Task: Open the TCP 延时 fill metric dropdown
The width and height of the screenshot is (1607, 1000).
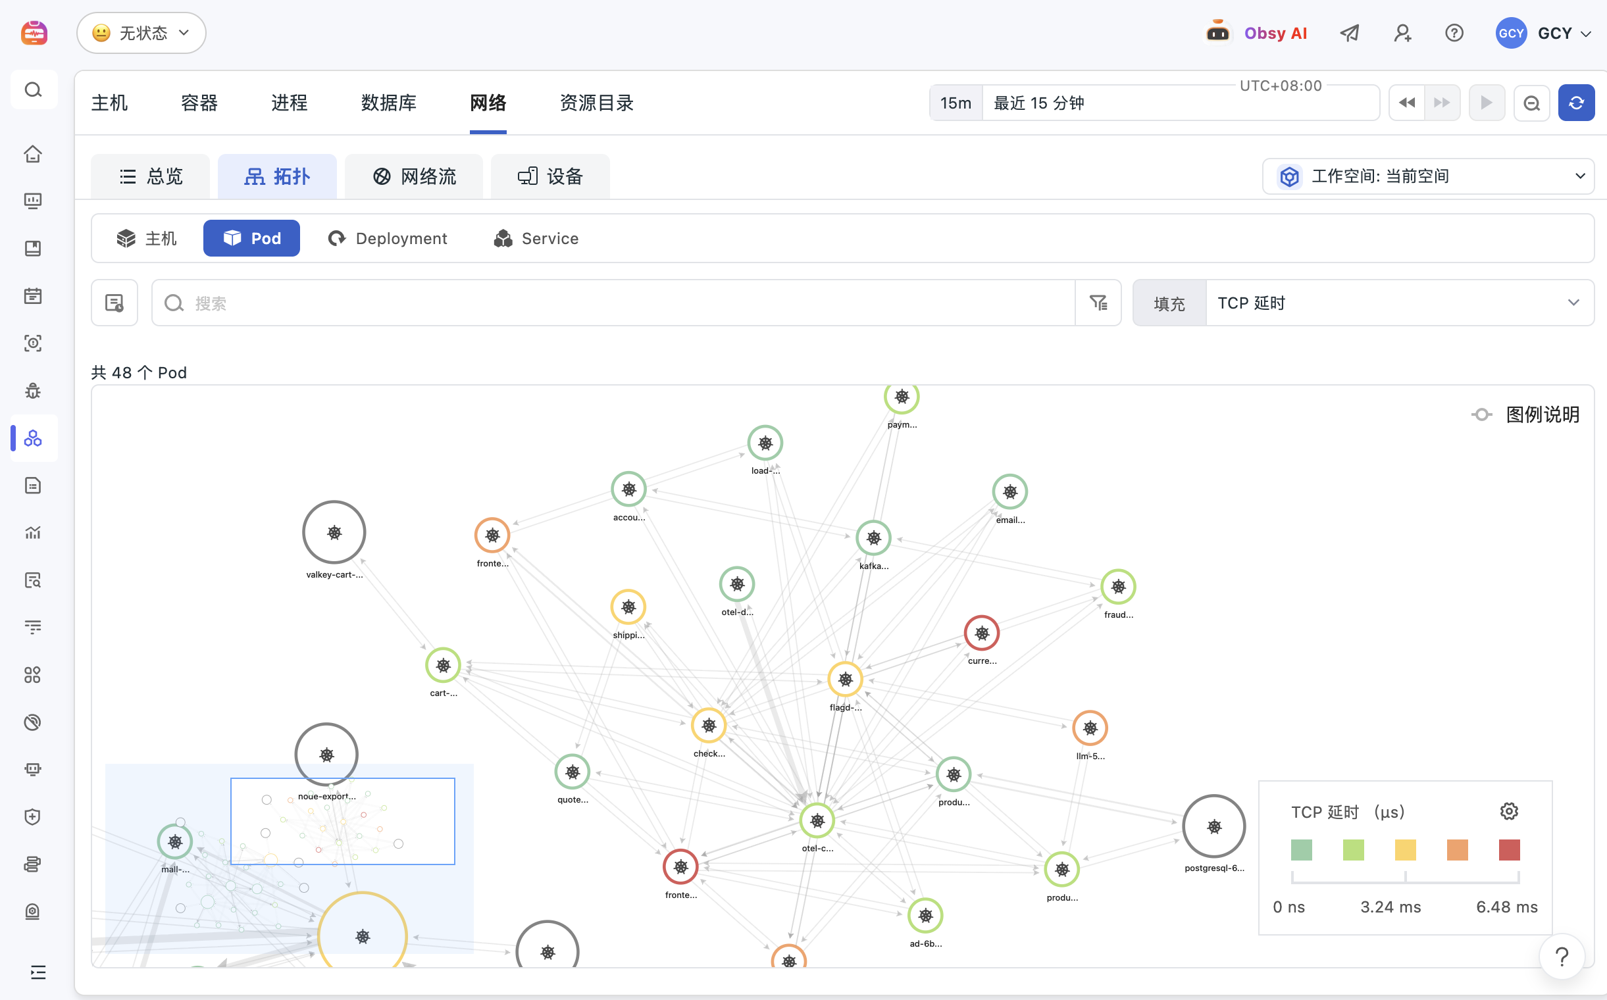Action: tap(1399, 303)
